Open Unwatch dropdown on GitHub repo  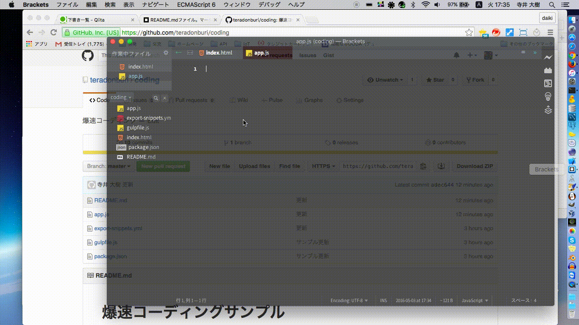click(x=385, y=80)
